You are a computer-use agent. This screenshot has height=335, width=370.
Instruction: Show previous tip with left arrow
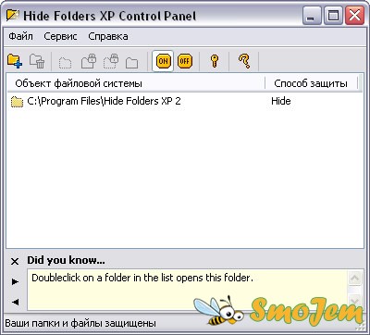point(15,302)
